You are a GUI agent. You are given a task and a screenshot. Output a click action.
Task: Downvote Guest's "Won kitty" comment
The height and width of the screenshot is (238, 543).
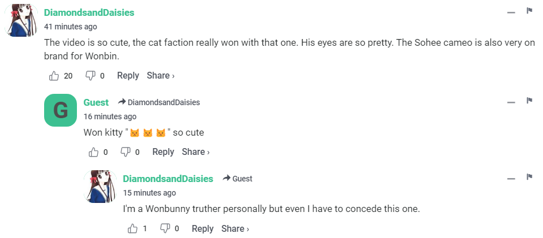click(125, 152)
